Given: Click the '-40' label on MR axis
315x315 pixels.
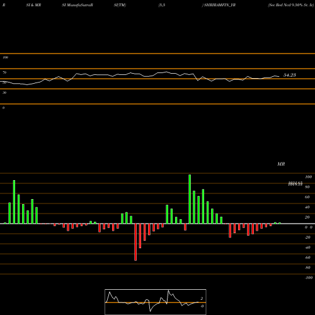Looking at the screenshot, I should pyautogui.click(x=307, y=248).
